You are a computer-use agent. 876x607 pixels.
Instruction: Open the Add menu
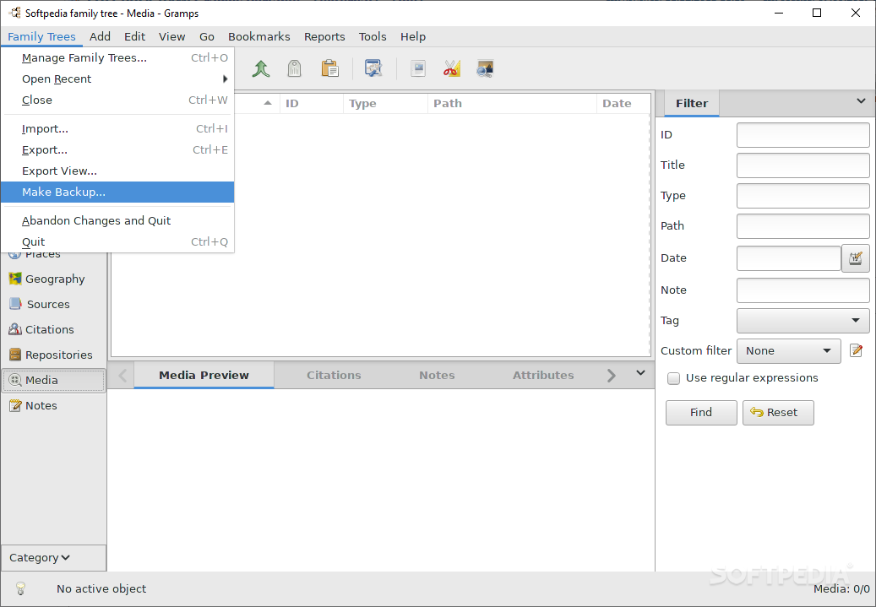point(100,36)
